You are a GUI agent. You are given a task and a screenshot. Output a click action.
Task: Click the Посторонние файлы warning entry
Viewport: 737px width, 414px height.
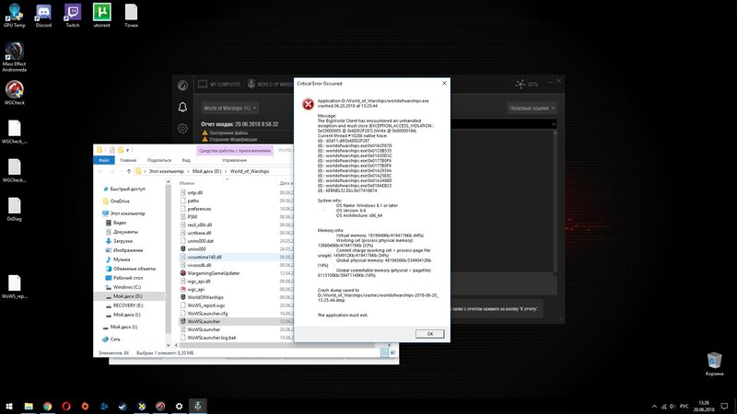pos(227,132)
